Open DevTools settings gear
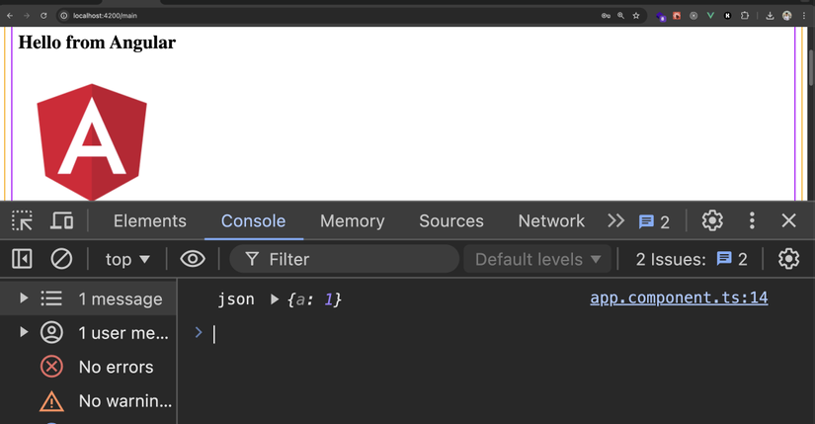 click(712, 221)
